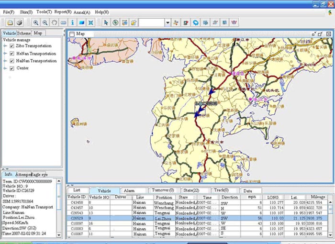Screen dimensions: 335x244
Task: Click the Mileage column header
Action: (317, 197)
